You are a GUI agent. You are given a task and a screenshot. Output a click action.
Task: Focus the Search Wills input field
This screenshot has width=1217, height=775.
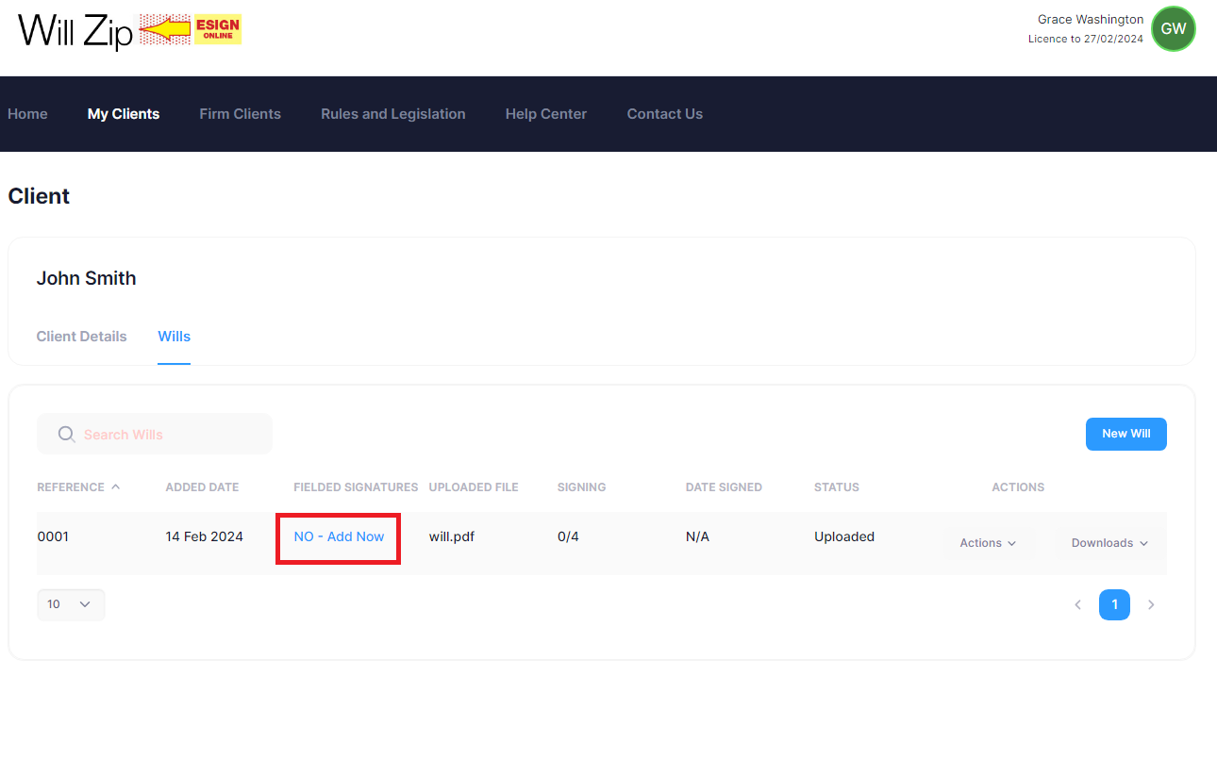[155, 434]
